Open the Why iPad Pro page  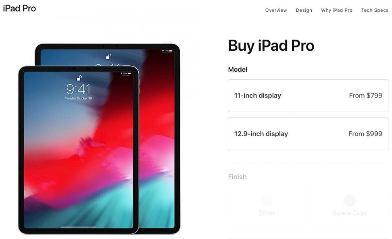pyautogui.click(x=336, y=10)
